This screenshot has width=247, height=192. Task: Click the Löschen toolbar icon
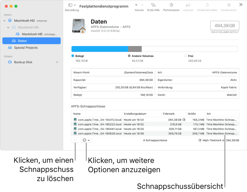tap(188, 5)
